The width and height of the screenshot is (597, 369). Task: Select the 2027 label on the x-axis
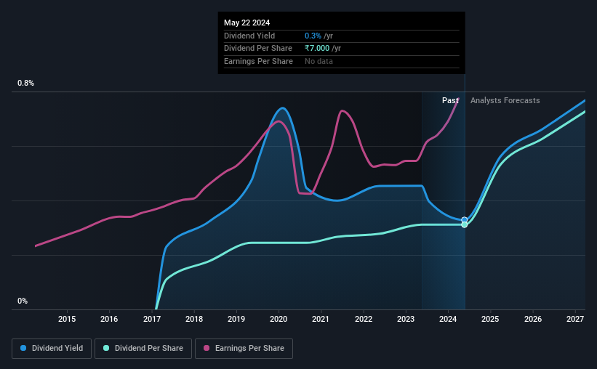pos(575,319)
